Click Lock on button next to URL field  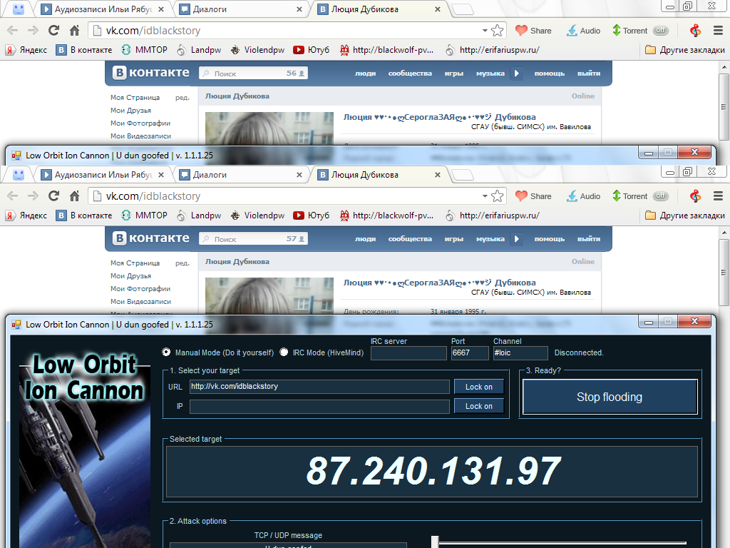pos(479,387)
